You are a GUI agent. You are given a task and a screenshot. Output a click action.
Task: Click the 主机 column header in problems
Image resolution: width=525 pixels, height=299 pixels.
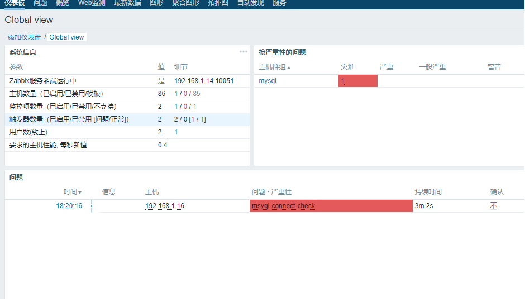pos(152,192)
